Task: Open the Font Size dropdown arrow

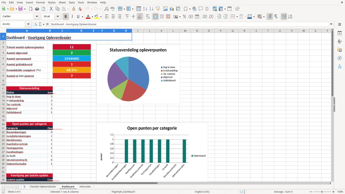Action: click(x=58, y=17)
